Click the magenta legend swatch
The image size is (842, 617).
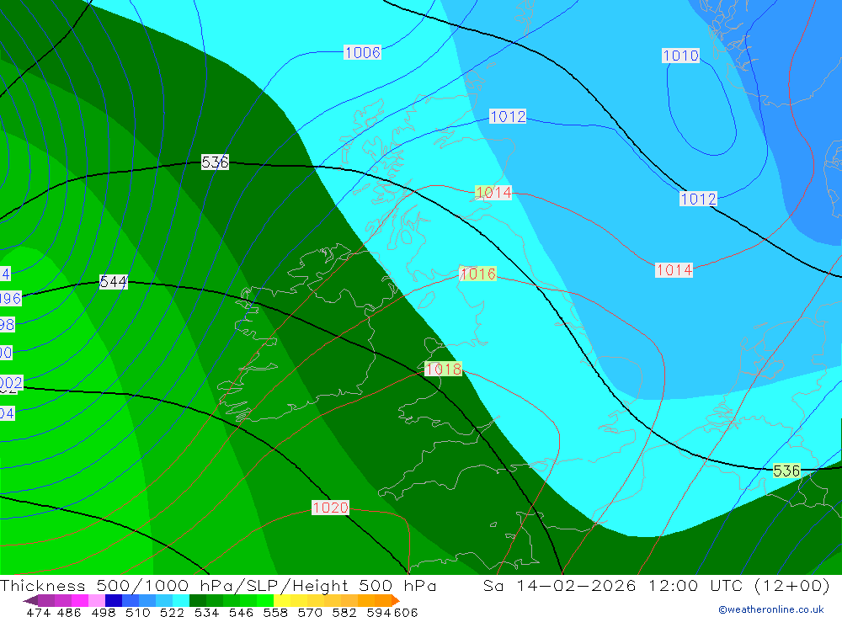(x=78, y=600)
